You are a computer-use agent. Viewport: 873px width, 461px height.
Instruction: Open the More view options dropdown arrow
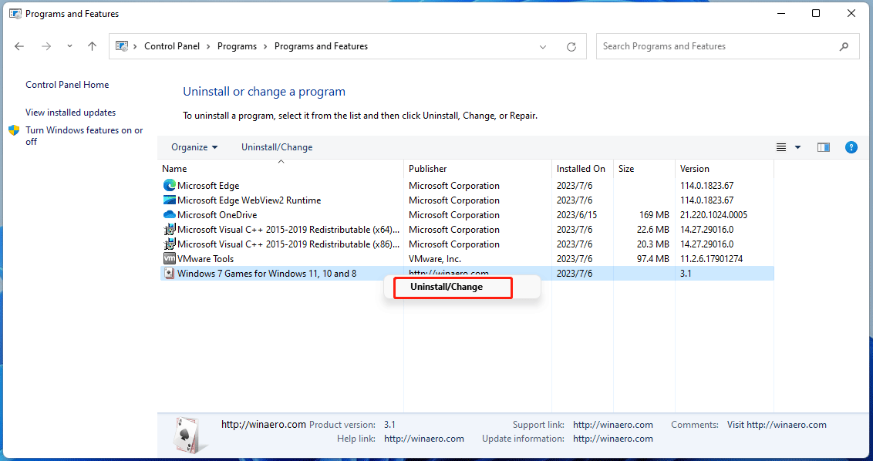pos(797,147)
